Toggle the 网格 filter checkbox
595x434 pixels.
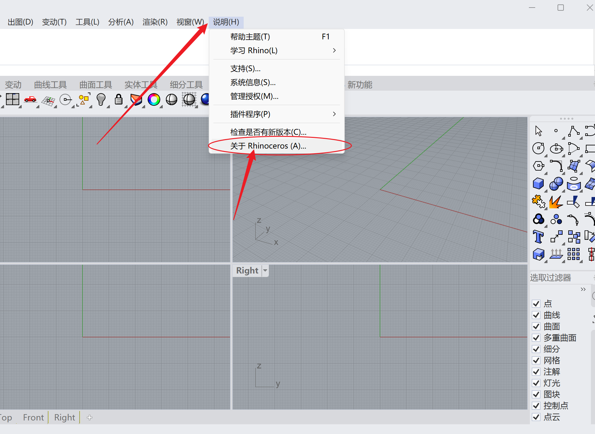pyautogui.click(x=536, y=360)
